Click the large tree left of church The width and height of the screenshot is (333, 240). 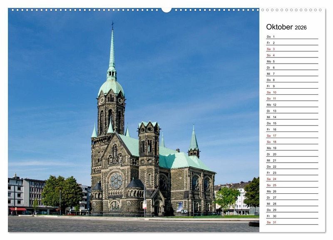point(62,191)
